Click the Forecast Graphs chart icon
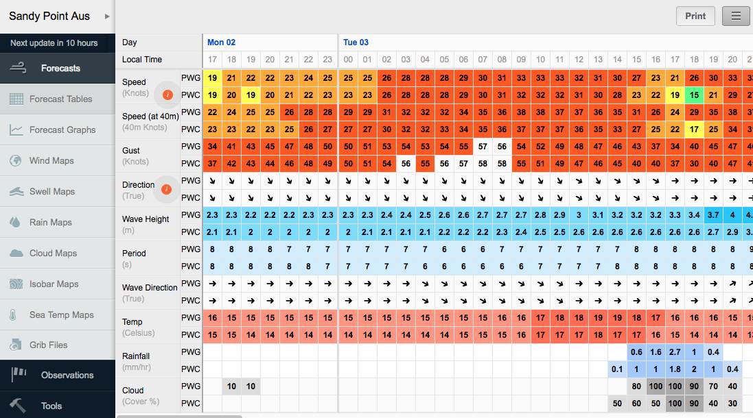 click(16, 130)
